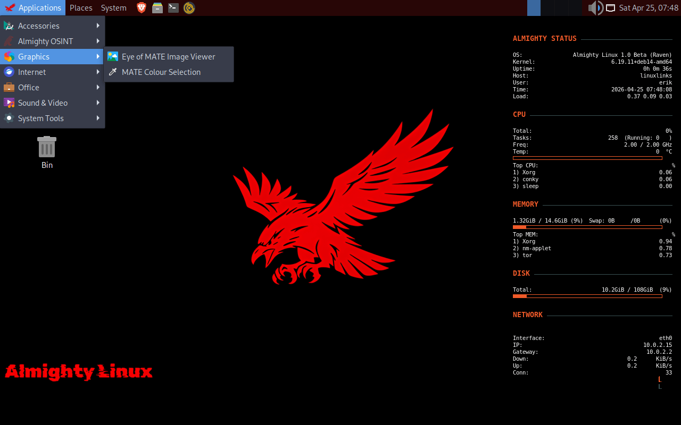This screenshot has width=681, height=425.
Task: Open the terminal launcher in the panel
Action: 173,8
